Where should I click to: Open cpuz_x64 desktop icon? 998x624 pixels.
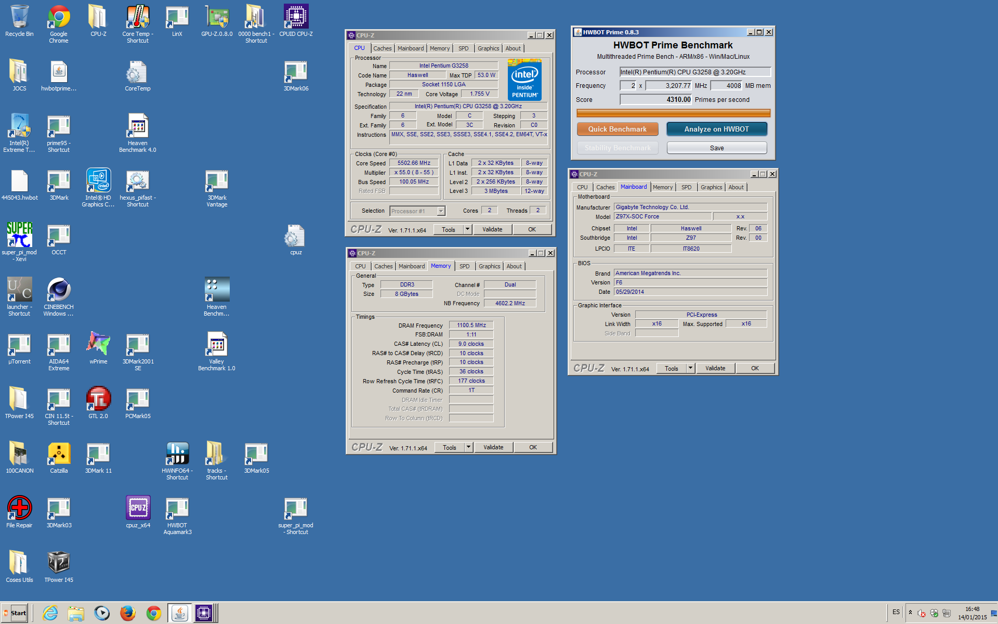click(x=138, y=512)
